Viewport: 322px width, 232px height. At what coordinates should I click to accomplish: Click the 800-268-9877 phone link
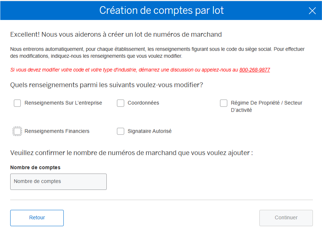coord(255,70)
